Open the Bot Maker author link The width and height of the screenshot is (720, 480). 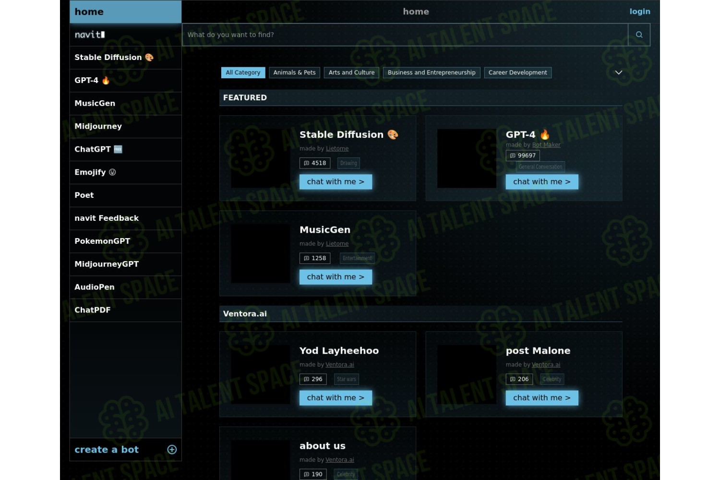546,145
